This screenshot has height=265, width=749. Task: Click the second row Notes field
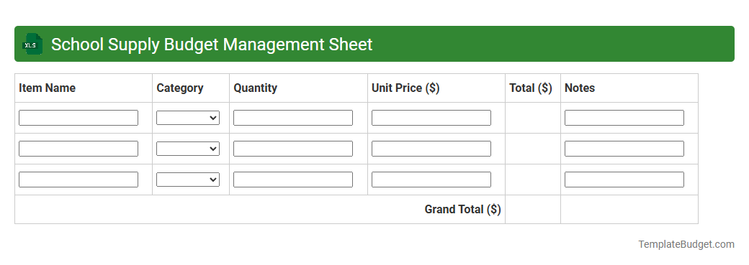click(x=624, y=149)
